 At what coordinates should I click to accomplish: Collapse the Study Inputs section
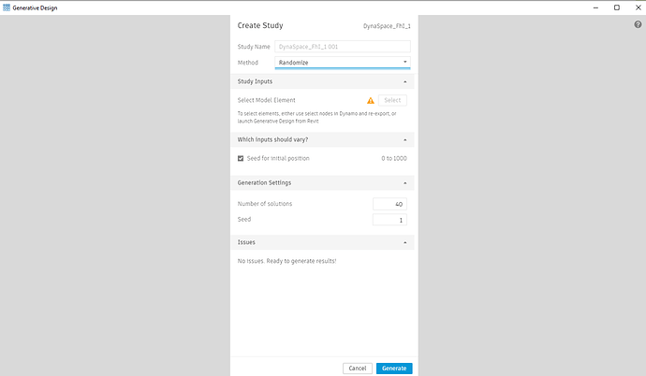[x=405, y=81]
